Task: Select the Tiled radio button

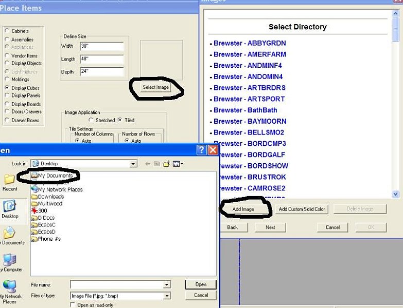Action: coord(120,120)
